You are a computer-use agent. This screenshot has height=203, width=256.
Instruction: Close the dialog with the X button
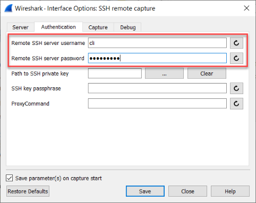[246, 8]
